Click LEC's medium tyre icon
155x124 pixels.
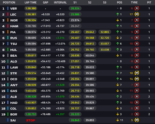coord(137,14)
